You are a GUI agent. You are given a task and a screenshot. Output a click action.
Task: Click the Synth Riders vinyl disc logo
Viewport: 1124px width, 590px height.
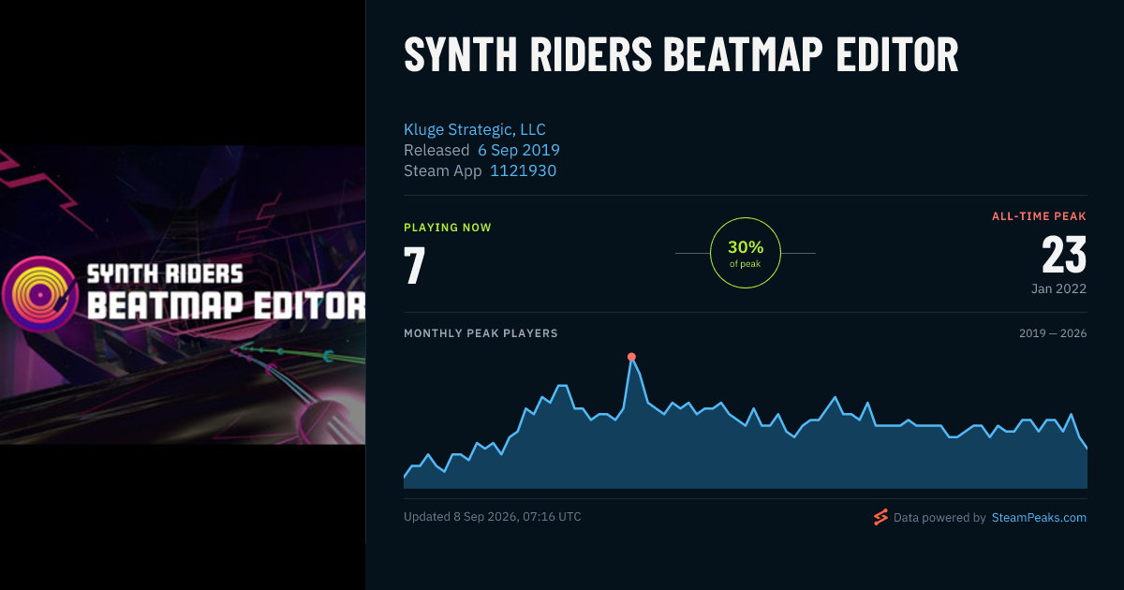(37, 294)
